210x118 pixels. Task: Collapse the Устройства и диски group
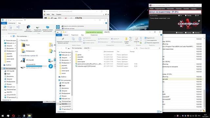[20, 55]
